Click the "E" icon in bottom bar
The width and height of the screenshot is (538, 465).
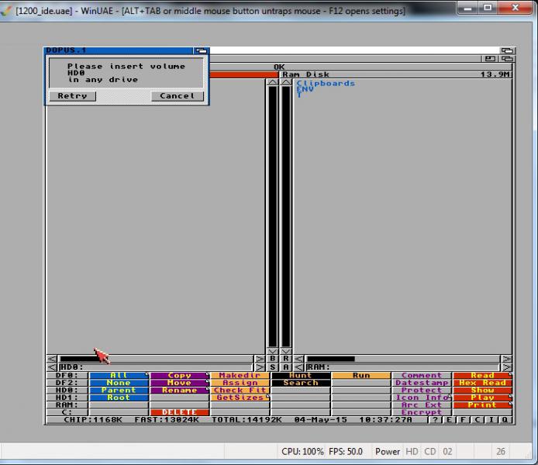click(x=450, y=419)
